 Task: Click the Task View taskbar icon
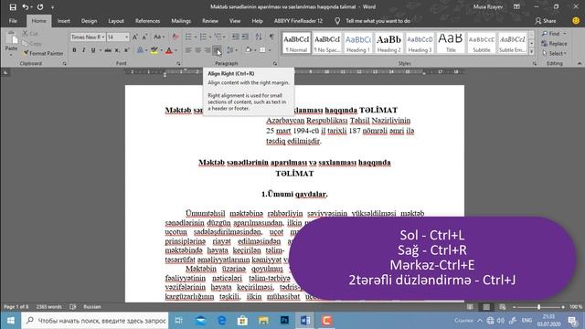[179, 321]
